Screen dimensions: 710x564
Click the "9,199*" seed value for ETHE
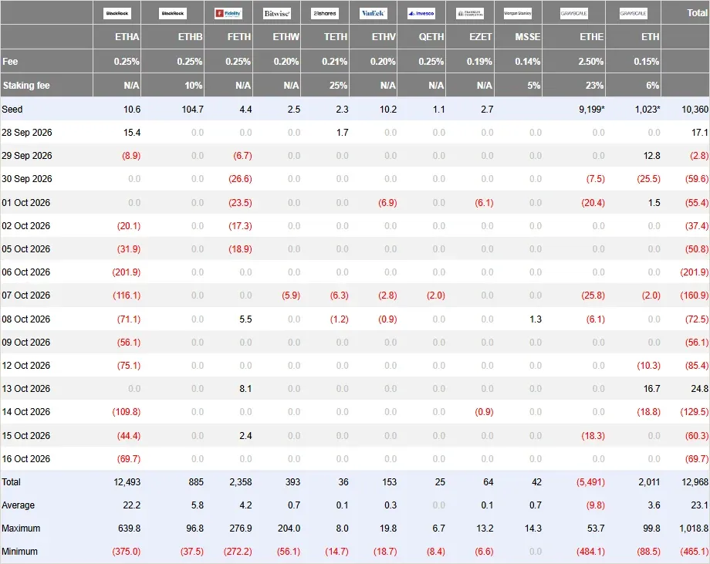point(591,109)
